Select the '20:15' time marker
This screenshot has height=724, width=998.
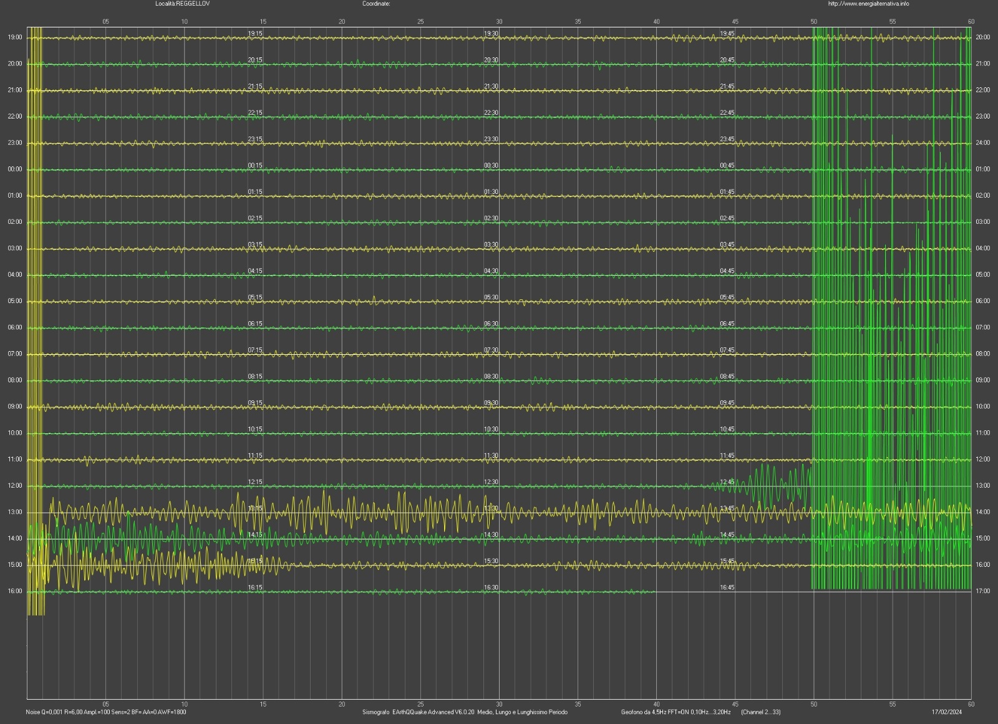255,60
